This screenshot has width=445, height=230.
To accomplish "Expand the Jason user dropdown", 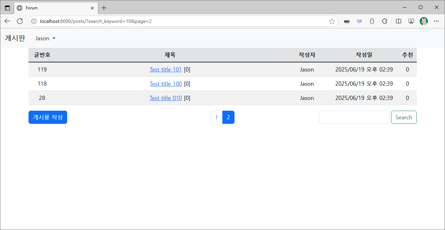I will [x=45, y=38].
